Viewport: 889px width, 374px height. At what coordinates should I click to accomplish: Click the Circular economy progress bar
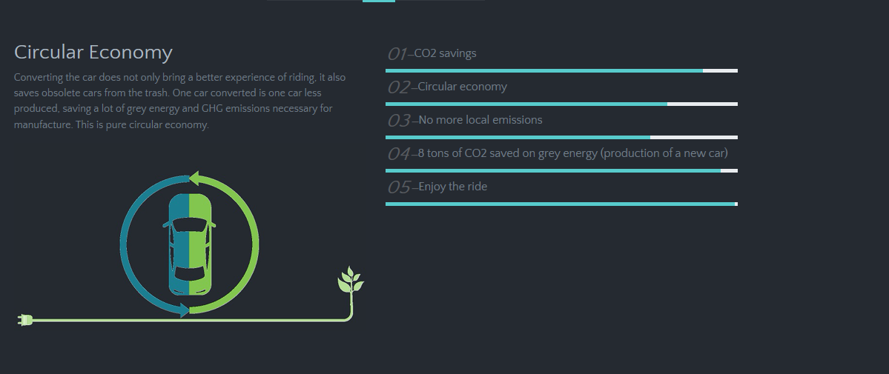point(561,104)
